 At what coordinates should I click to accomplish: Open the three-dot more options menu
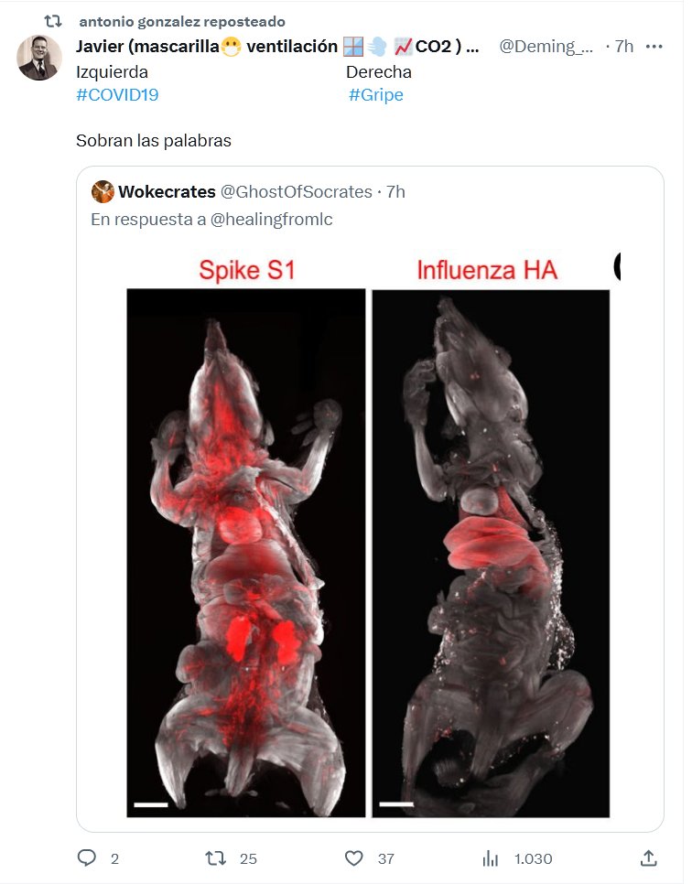654,47
